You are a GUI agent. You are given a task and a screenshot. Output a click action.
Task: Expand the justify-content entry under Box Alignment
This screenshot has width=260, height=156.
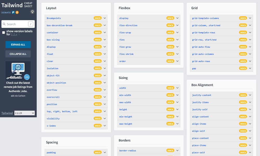coord(250,95)
